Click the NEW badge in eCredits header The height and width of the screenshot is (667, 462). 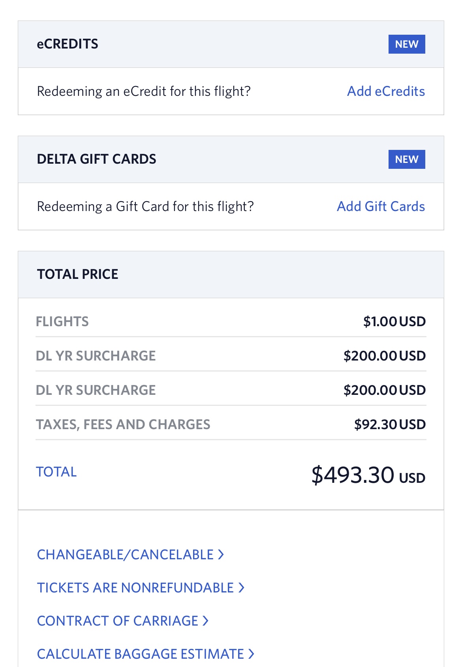tap(407, 44)
